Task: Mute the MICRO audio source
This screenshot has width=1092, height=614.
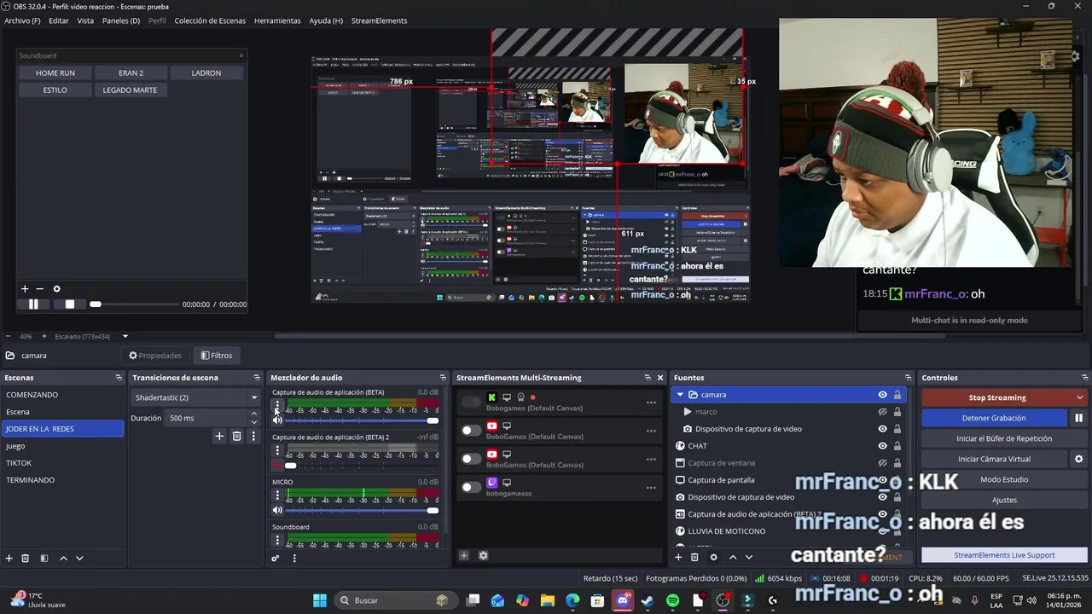Action: point(277,510)
